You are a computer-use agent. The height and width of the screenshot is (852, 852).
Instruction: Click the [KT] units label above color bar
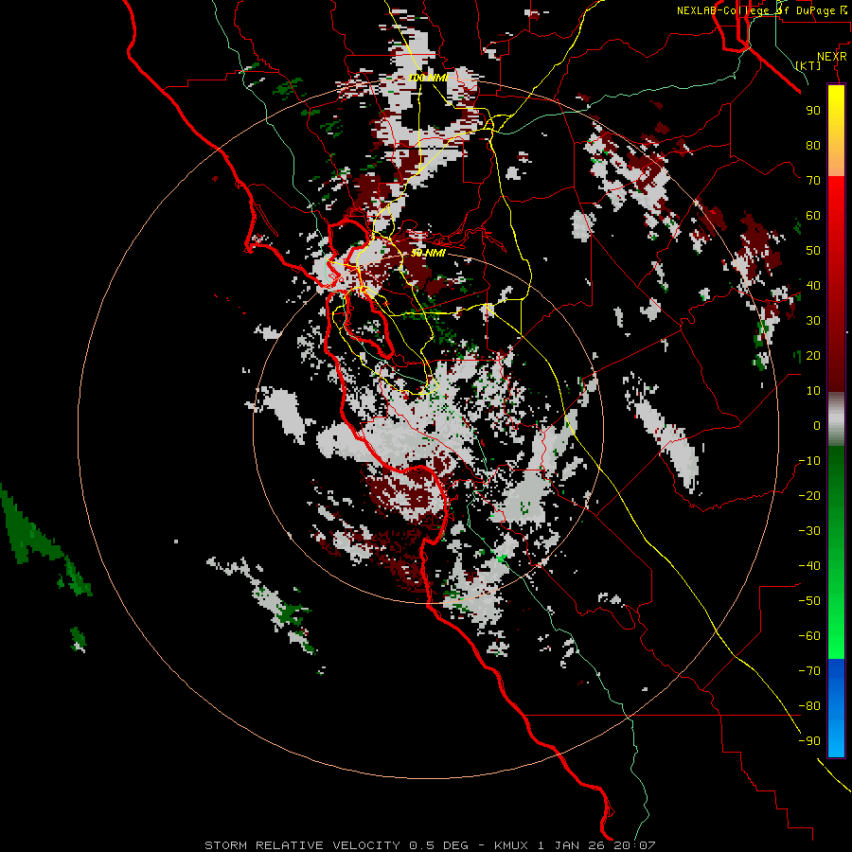(808, 65)
